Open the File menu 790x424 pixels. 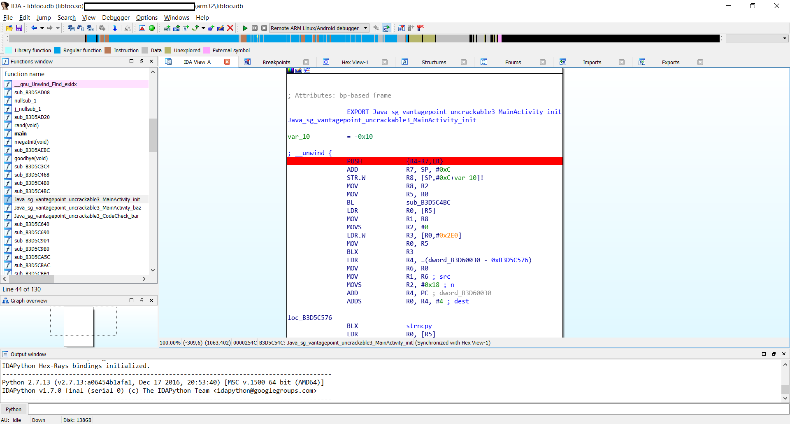point(8,18)
